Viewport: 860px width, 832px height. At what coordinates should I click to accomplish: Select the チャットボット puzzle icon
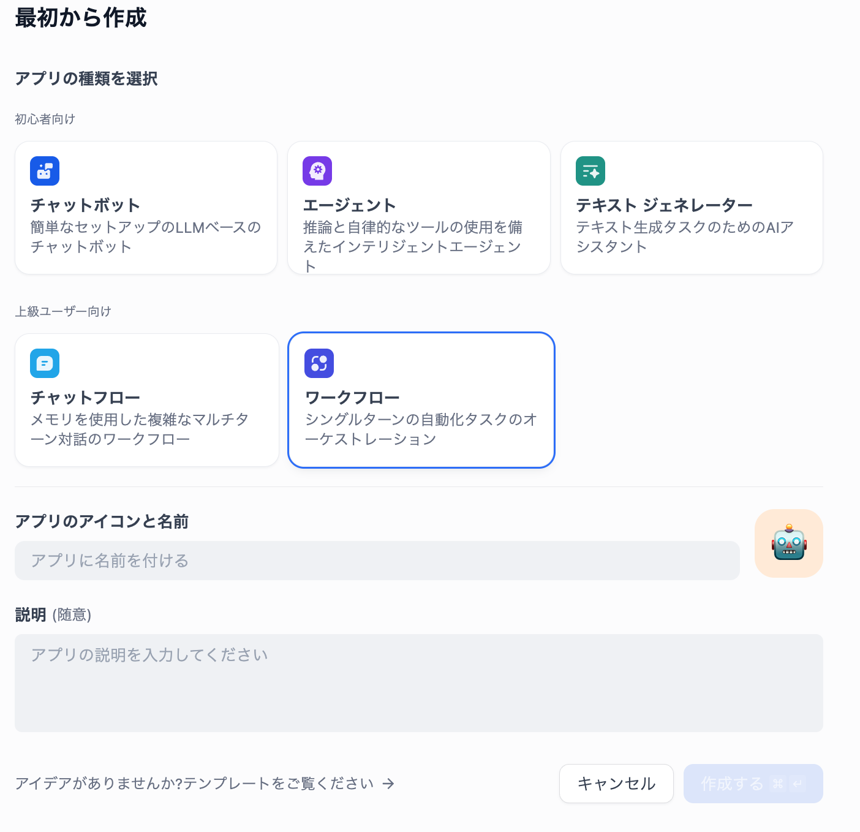(x=44, y=171)
